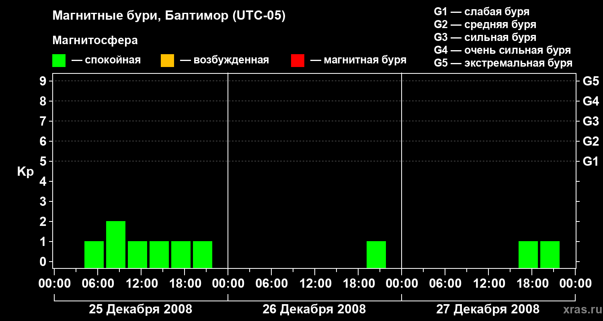Viewport: 603px width, 321px height.
Task: Click the '00:00' label at end of 27 December
Action: click(x=575, y=284)
